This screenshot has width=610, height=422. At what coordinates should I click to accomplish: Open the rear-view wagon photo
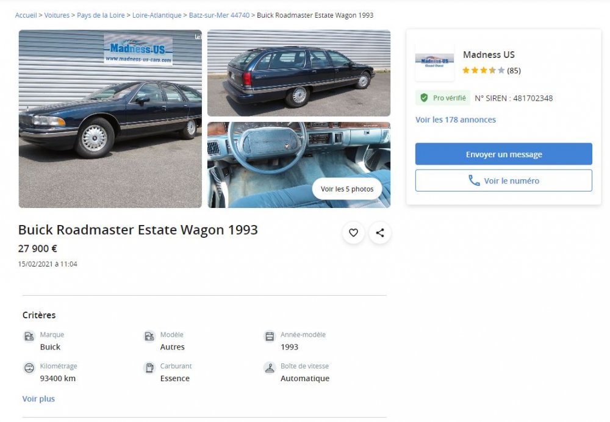pos(299,73)
